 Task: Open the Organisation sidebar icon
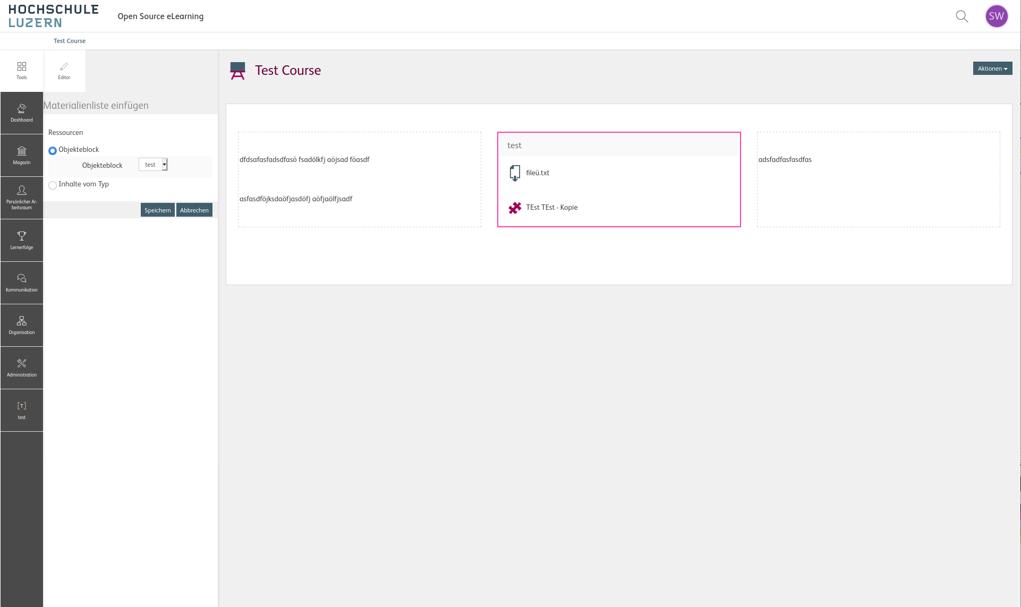[x=21, y=325]
